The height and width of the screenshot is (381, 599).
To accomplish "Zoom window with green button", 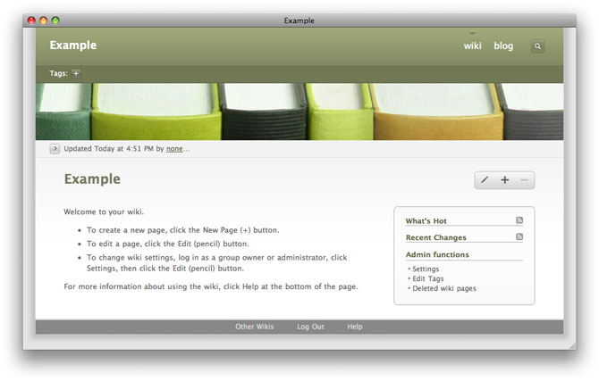I will pos(55,21).
